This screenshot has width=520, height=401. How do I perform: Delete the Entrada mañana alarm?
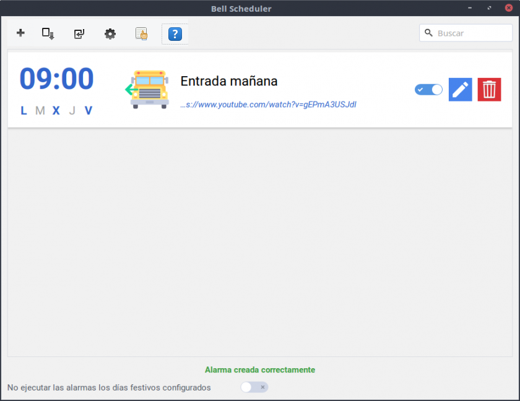pos(489,90)
